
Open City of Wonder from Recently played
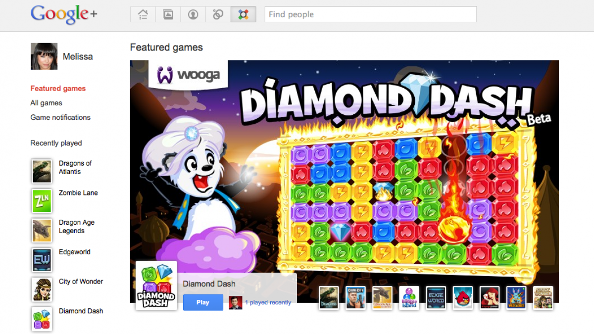81,282
